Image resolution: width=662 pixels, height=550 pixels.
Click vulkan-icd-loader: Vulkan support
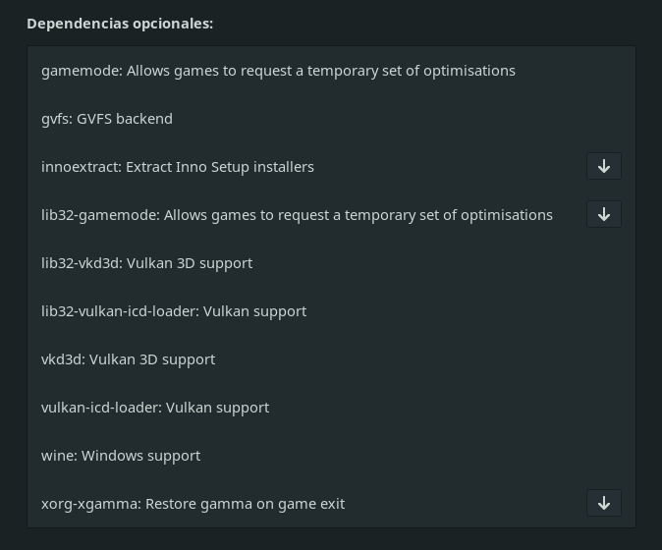pyautogui.click(x=155, y=408)
